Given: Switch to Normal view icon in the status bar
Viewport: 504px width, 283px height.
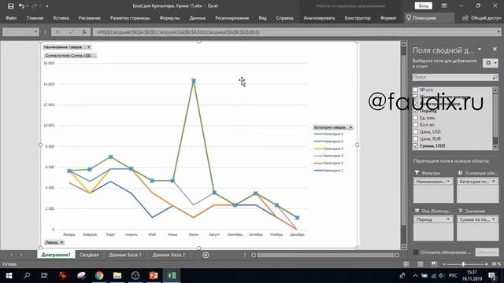Looking at the screenshot, I should [x=406, y=264].
